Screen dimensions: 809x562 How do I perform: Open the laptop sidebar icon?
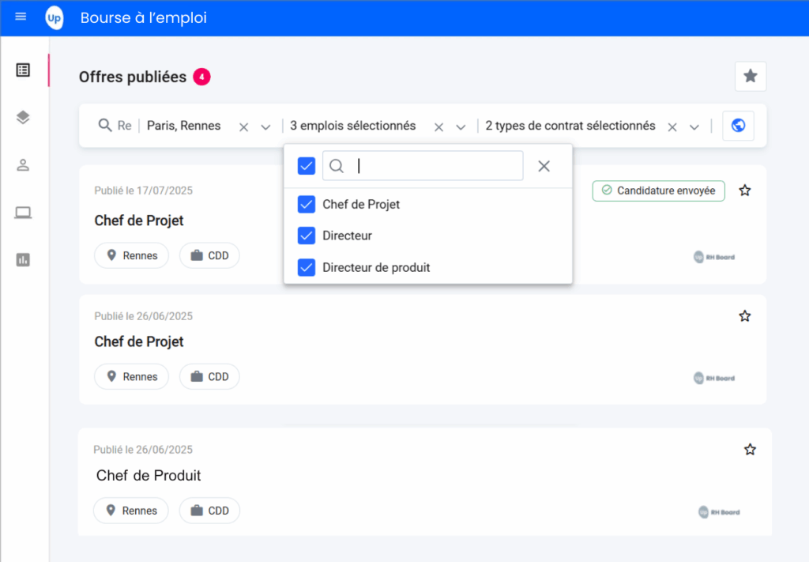(23, 213)
